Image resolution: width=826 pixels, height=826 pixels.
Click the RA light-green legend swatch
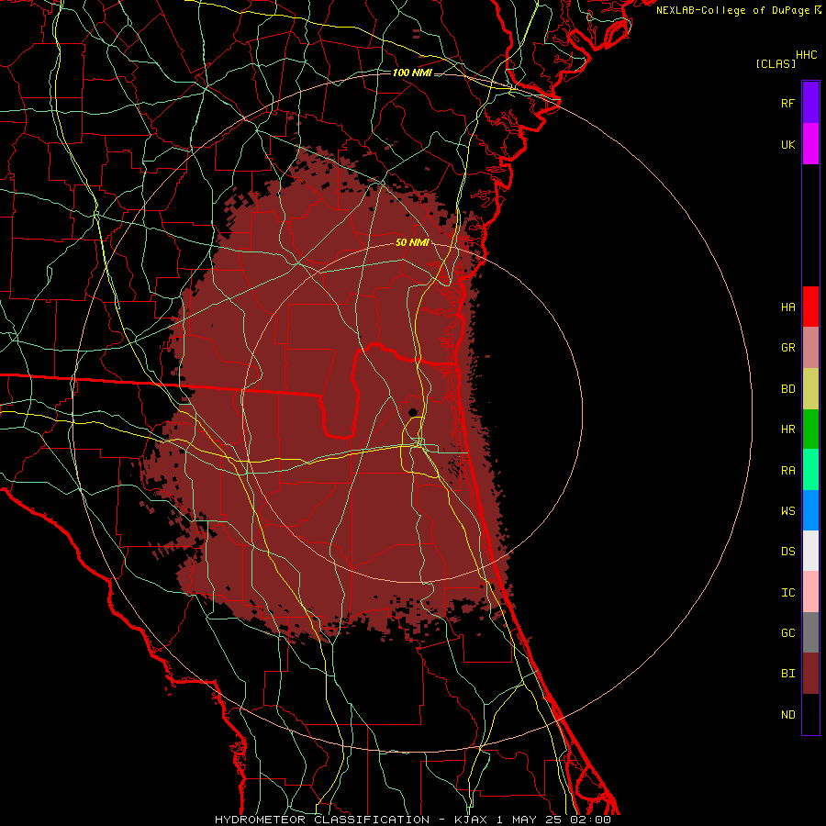810,470
